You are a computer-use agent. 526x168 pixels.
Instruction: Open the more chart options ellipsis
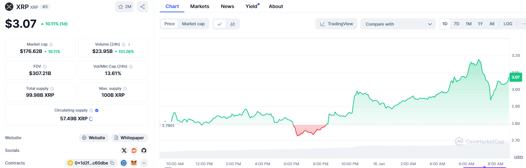tap(523, 24)
